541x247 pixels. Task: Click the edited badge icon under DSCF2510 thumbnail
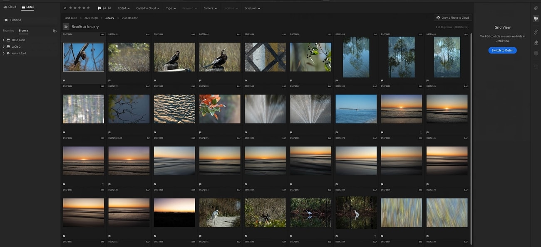[x=421, y=132]
